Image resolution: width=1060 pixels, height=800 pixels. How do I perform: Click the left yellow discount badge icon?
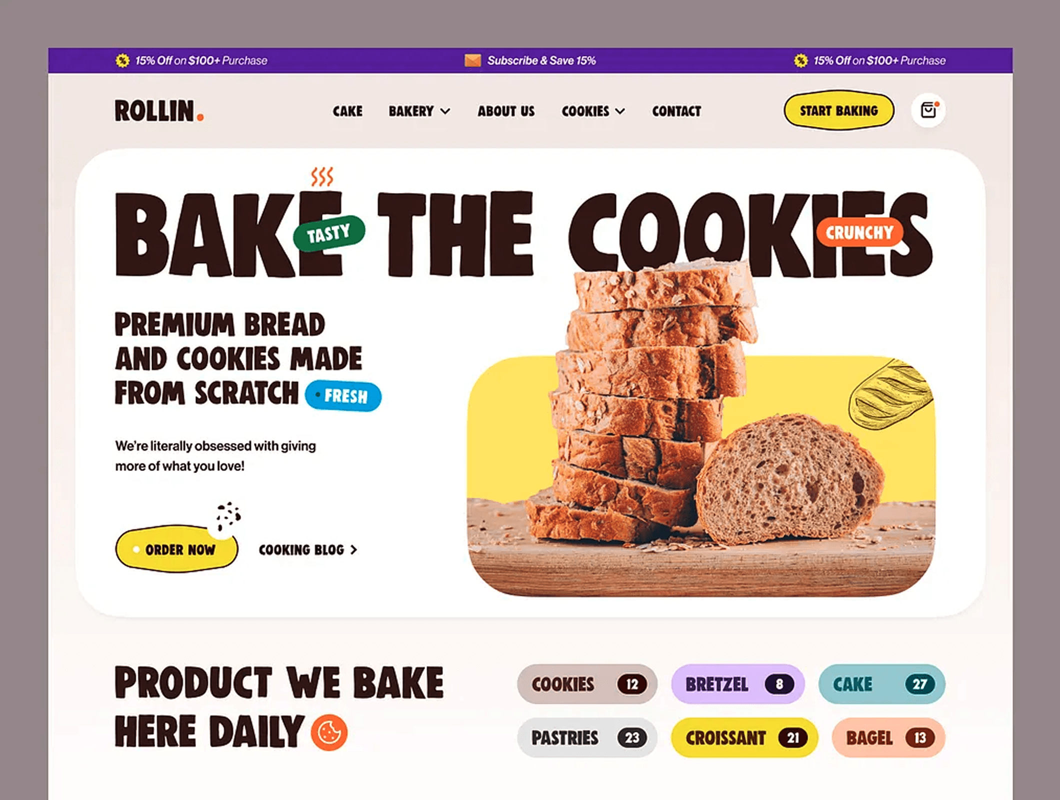point(122,60)
